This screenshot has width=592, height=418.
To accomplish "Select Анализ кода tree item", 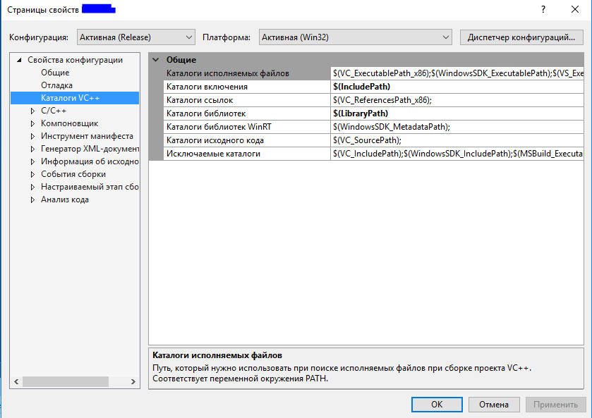I will (65, 199).
